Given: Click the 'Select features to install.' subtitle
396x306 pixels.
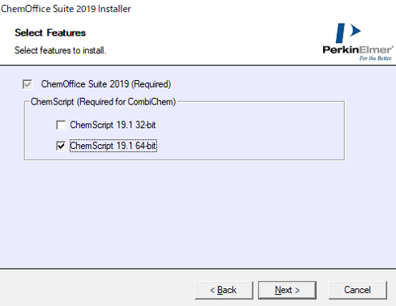Looking at the screenshot, I should click(x=61, y=50).
